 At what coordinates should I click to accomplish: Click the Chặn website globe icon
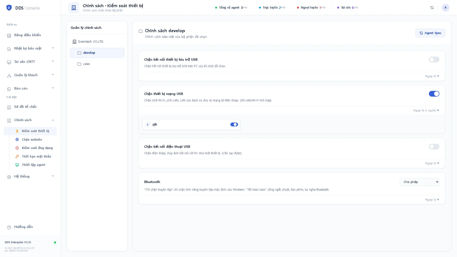click(x=17, y=140)
